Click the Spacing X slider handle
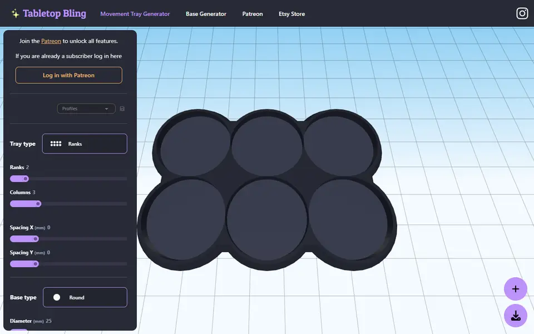Image resolution: width=534 pixels, height=334 pixels. click(x=36, y=239)
